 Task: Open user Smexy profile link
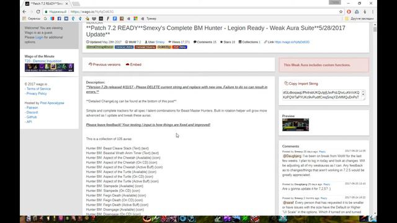click(x=160, y=42)
